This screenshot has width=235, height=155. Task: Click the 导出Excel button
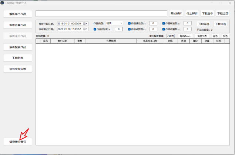[x=185, y=36]
